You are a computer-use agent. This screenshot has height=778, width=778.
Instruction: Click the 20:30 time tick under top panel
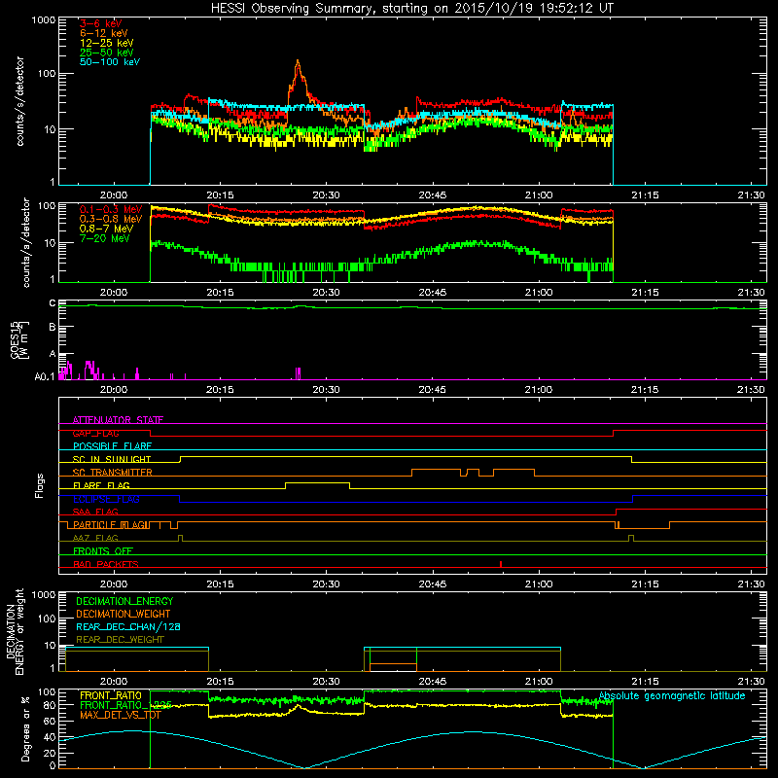pos(326,195)
